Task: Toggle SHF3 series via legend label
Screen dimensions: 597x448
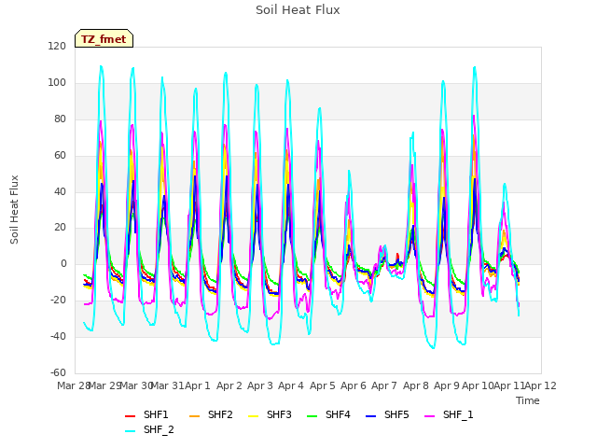Action: coord(279,414)
